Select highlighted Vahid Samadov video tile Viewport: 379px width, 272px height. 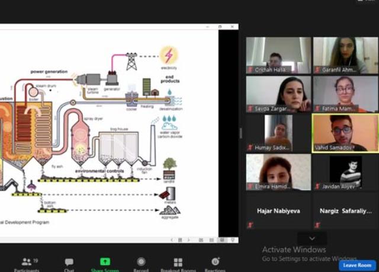point(346,133)
